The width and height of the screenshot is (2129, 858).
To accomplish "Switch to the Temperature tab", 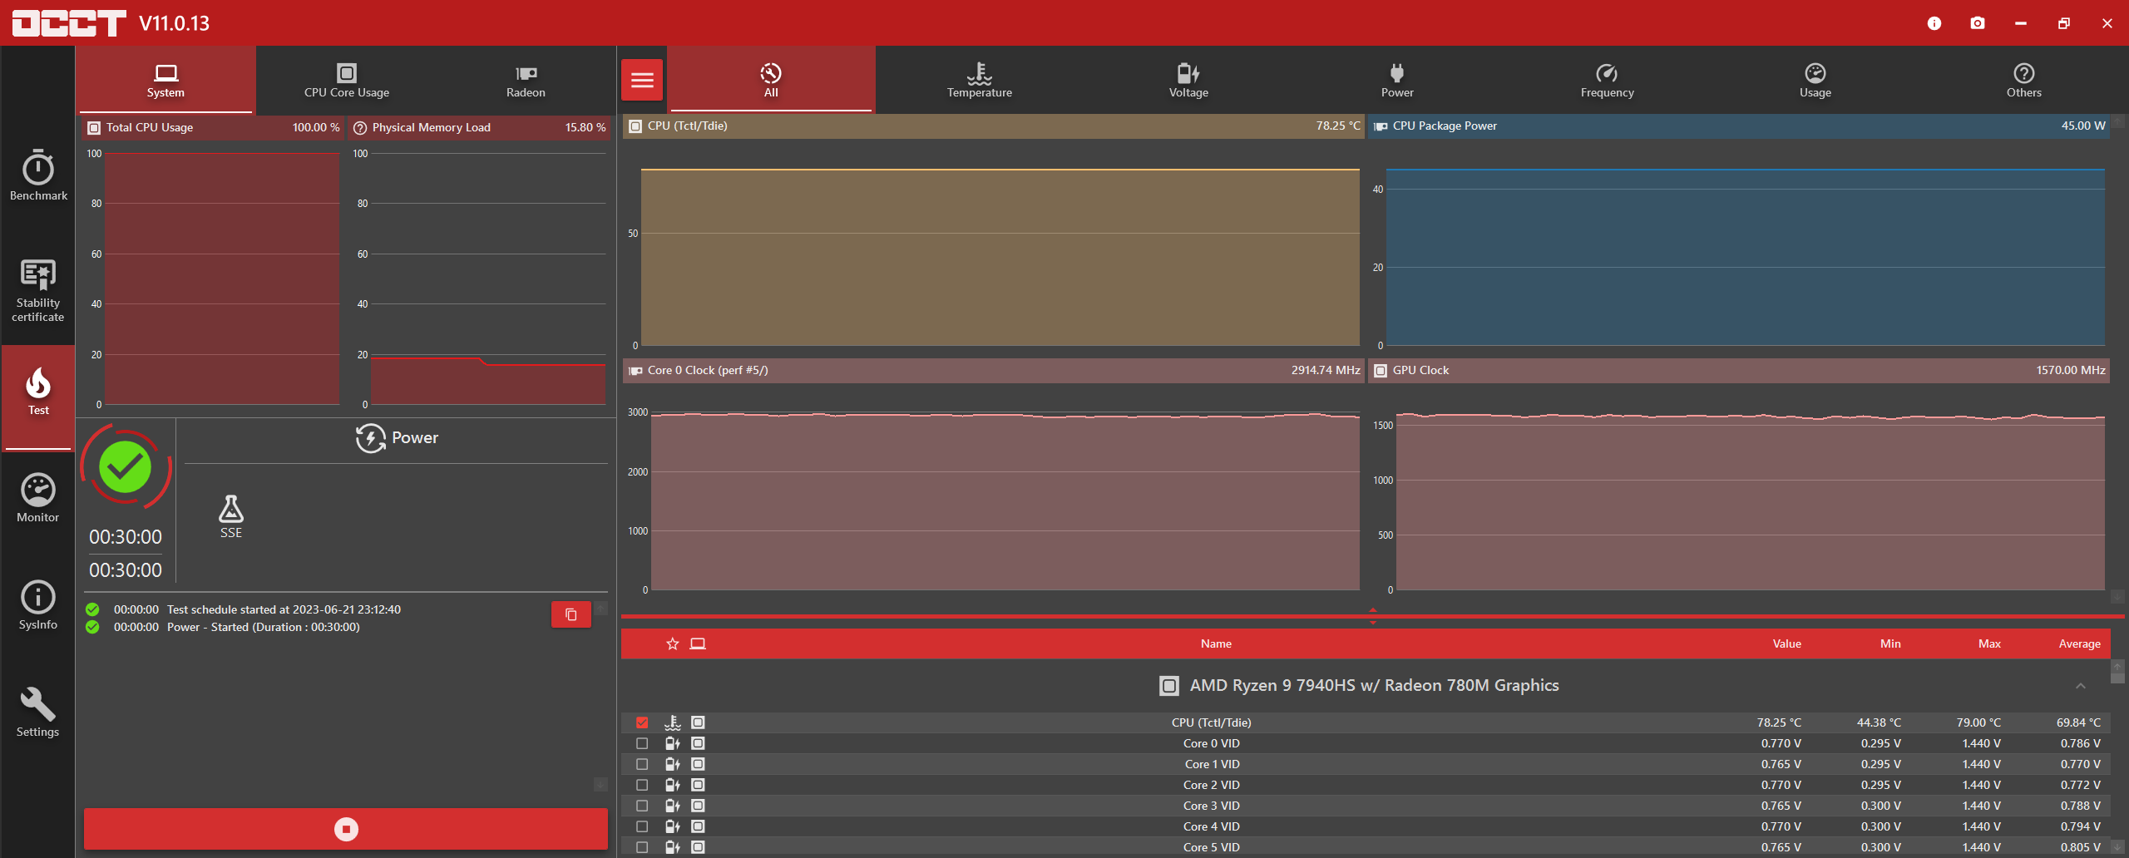I will (979, 80).
